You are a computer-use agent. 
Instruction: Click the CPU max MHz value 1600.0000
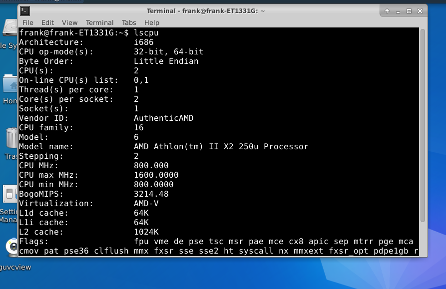click(x=156, y=175)
